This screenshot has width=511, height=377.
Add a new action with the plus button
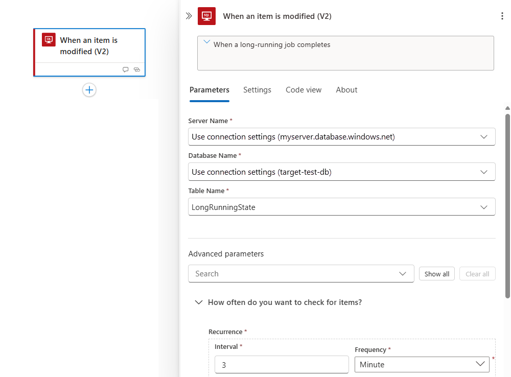pyautogui.click(x=89, y=90)
